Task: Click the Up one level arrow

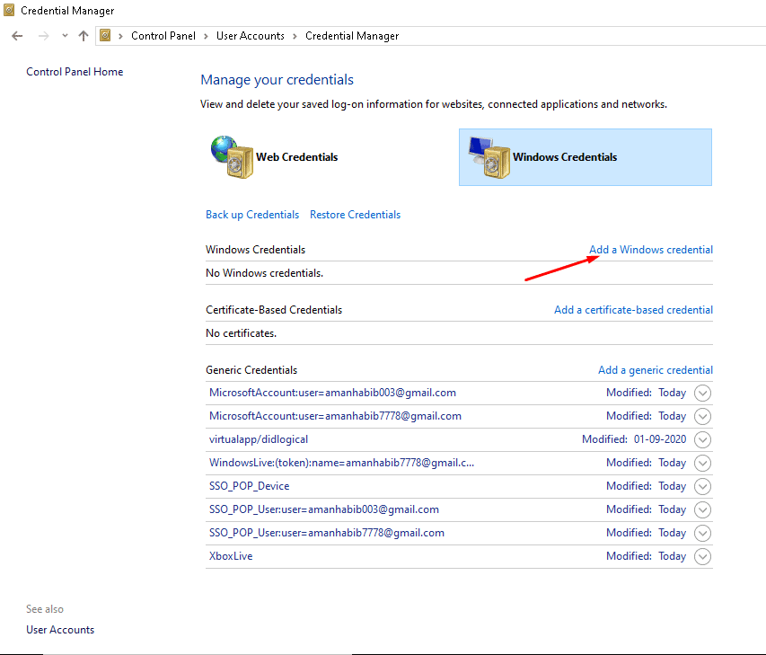Action: (x=84, y=36)
